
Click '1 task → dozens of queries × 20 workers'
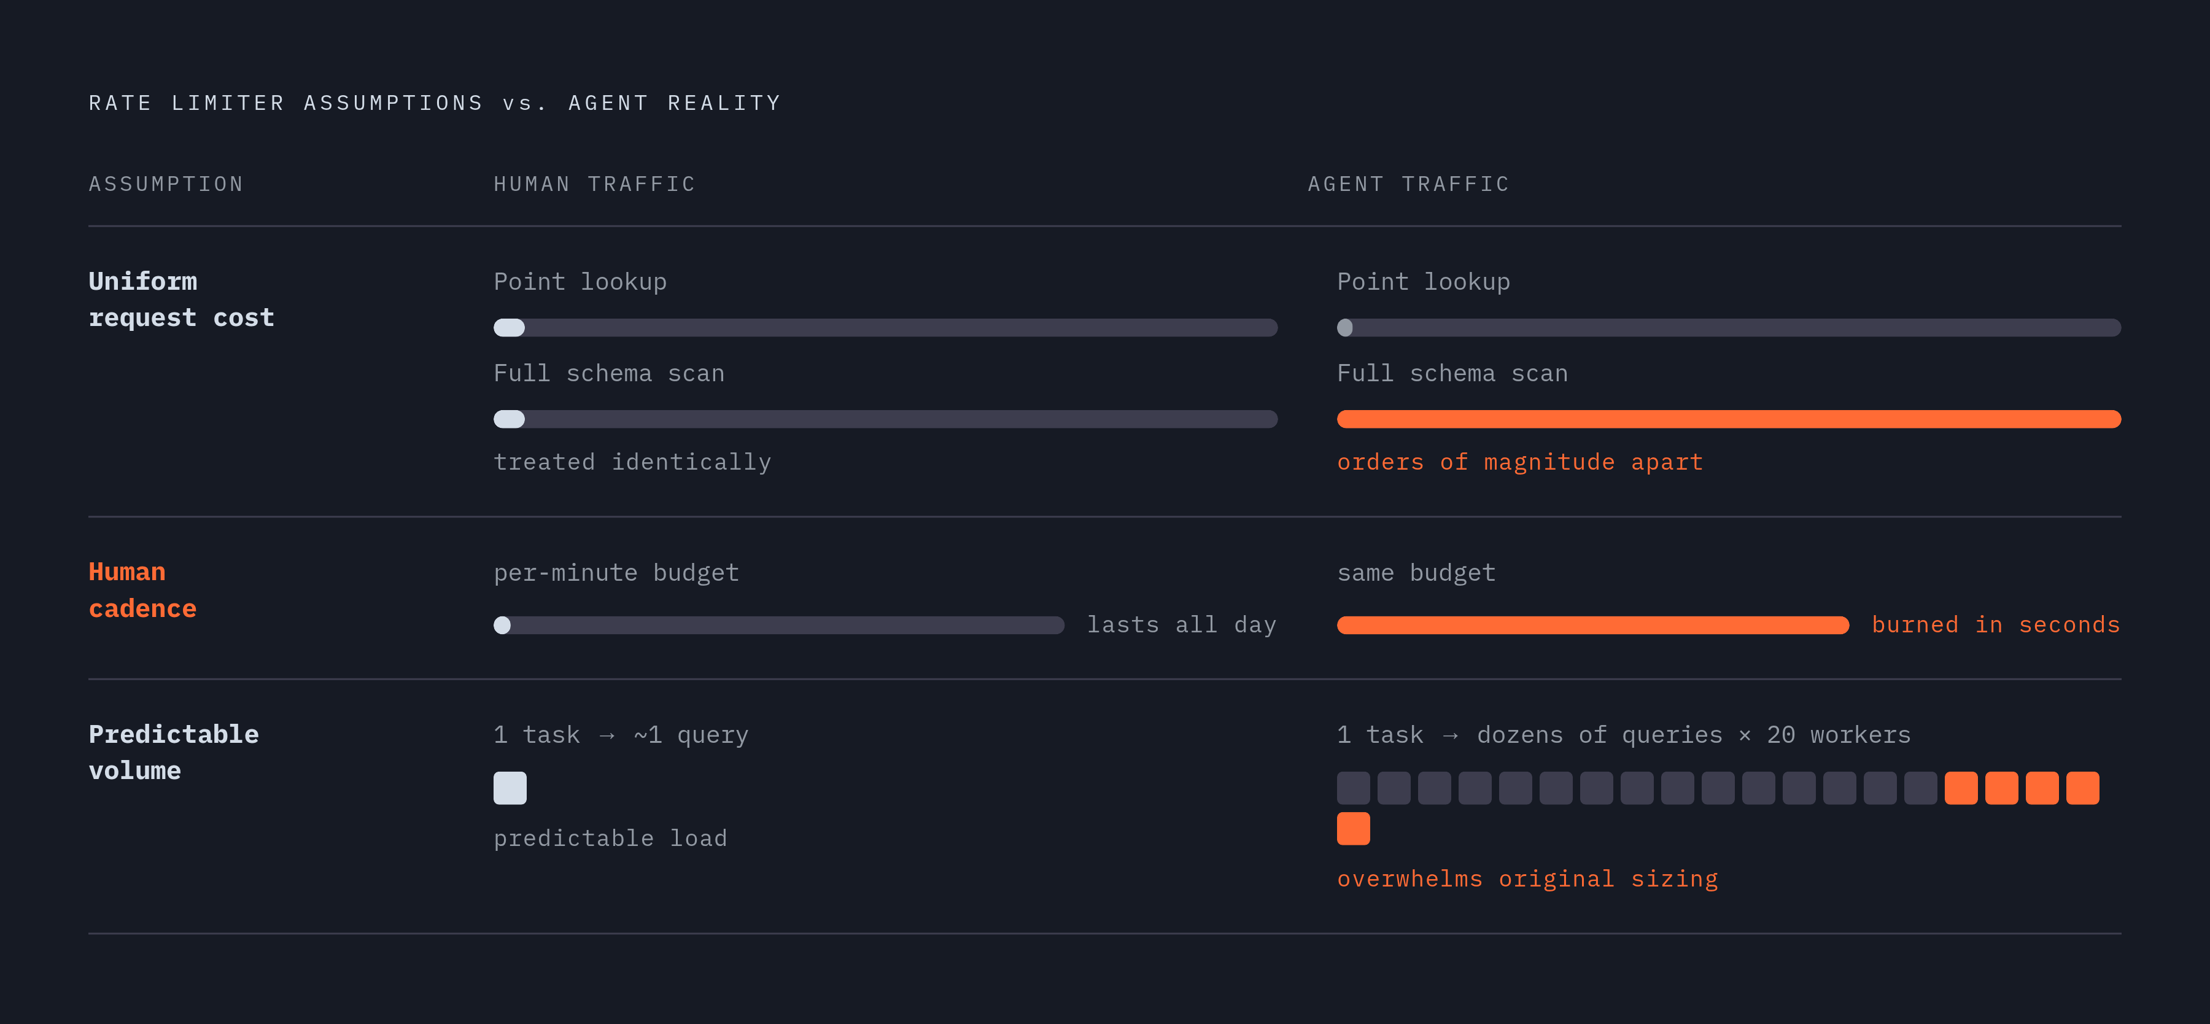1624,735
